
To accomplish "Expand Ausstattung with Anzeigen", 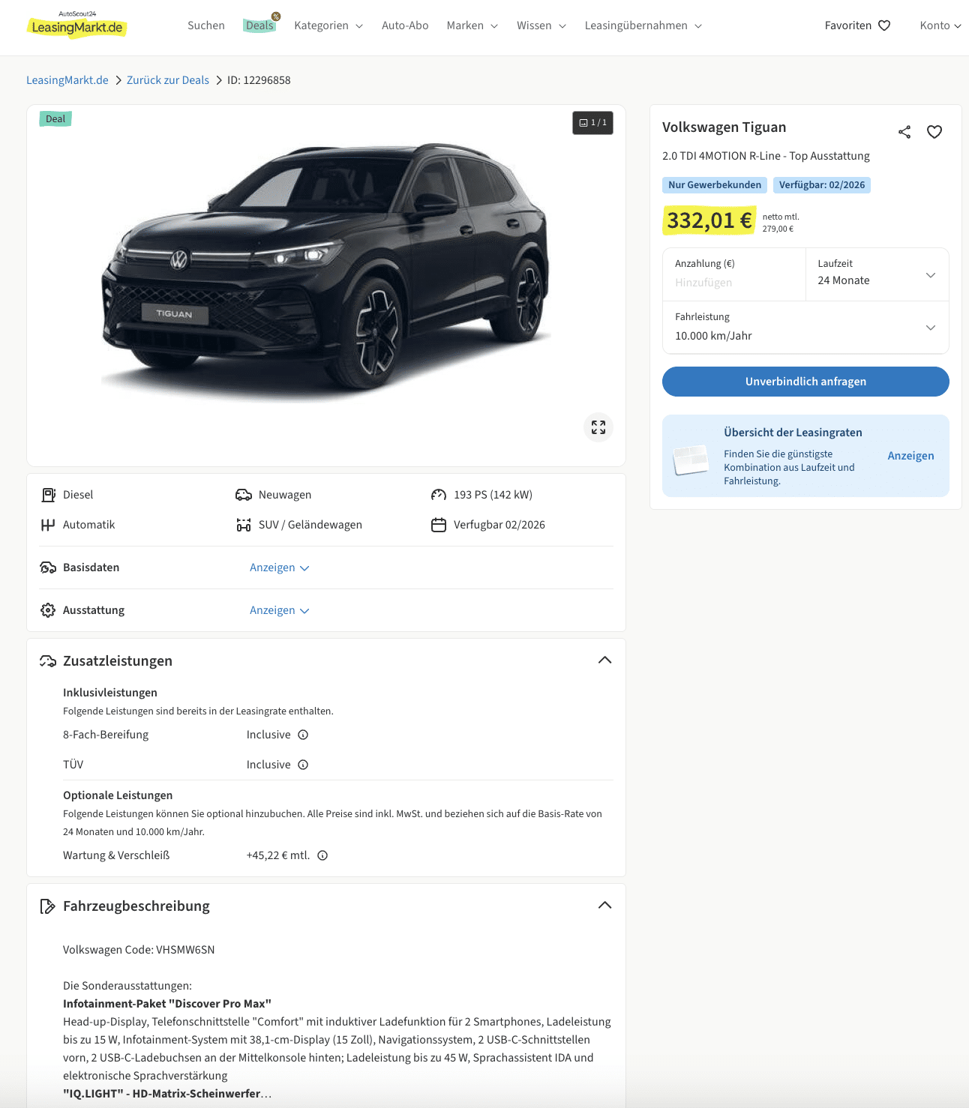I will 279,610.
